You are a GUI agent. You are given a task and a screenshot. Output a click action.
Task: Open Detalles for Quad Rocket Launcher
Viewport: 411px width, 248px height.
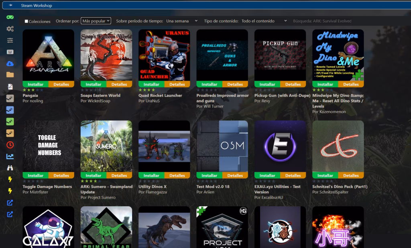pos(177,84)
